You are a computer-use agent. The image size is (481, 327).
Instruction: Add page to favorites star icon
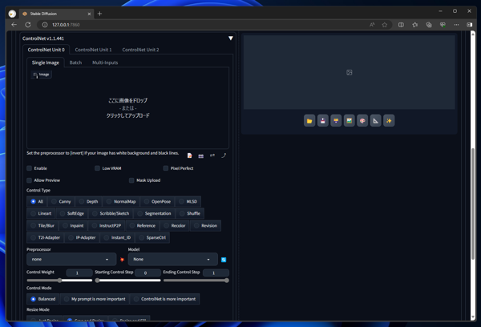pos(384,25)
